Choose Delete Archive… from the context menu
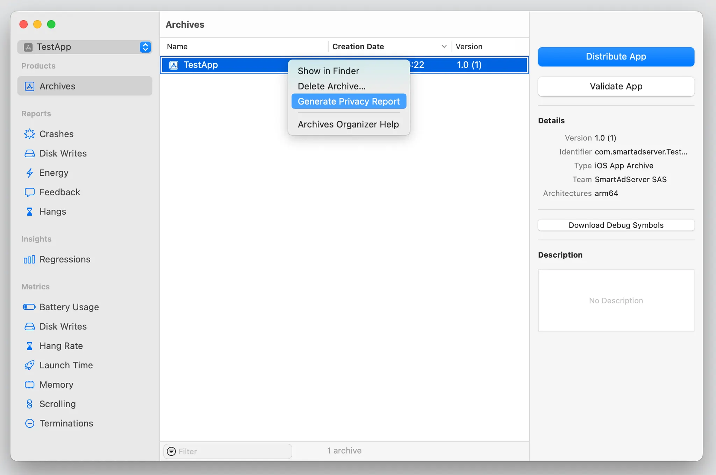 click(x=331, y=86)
